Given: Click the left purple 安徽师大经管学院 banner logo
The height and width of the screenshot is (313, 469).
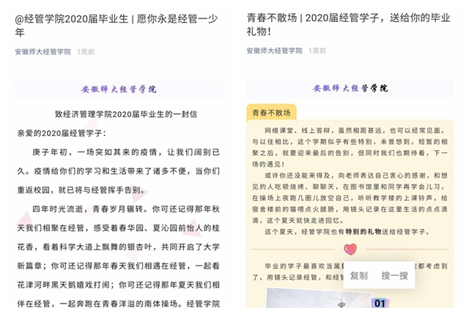Looking at the screenshot, I should click(x=119, y=89).
